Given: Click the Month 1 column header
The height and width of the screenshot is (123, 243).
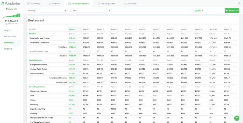Looking at the screenshot, I should [x=72, y=29].
